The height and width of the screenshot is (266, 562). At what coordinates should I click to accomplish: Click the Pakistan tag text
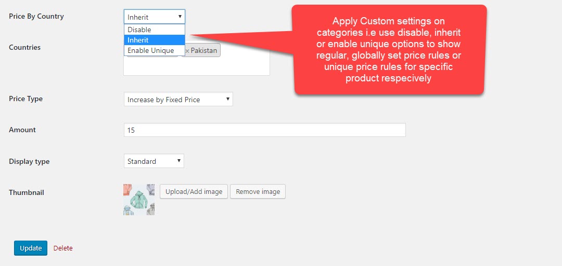204,51
